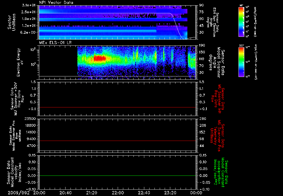Click the NF color bar legend
283x196 pixels.
[x=241, y=22]
